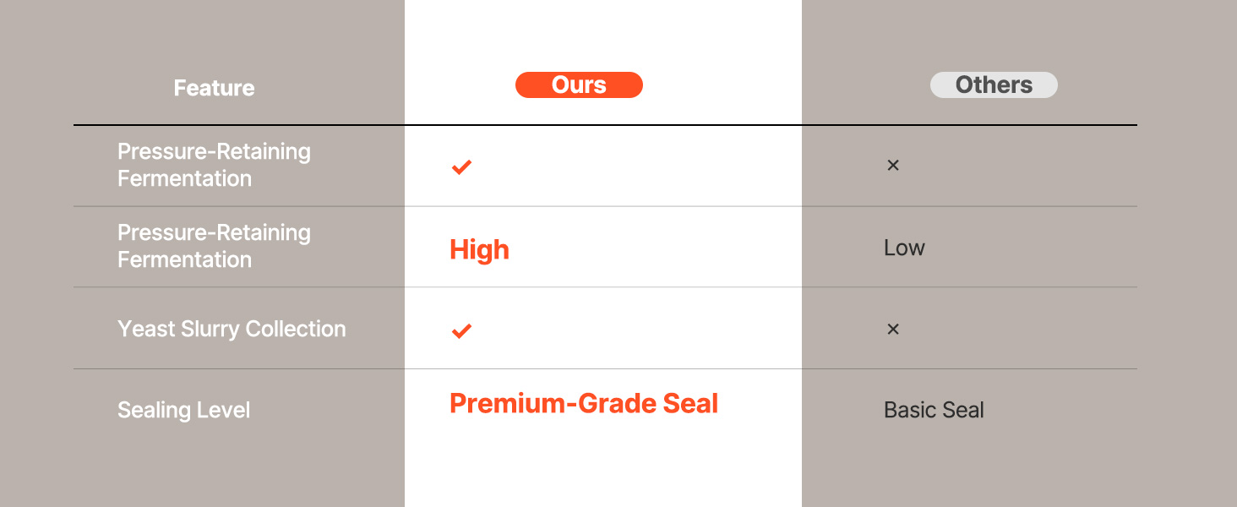Select the Low value under Others
Viewport: 1237px width, 507px height.
coord(904,248)
